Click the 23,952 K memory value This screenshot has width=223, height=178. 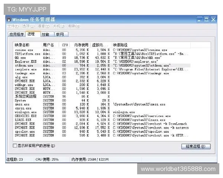click(81, 69)
